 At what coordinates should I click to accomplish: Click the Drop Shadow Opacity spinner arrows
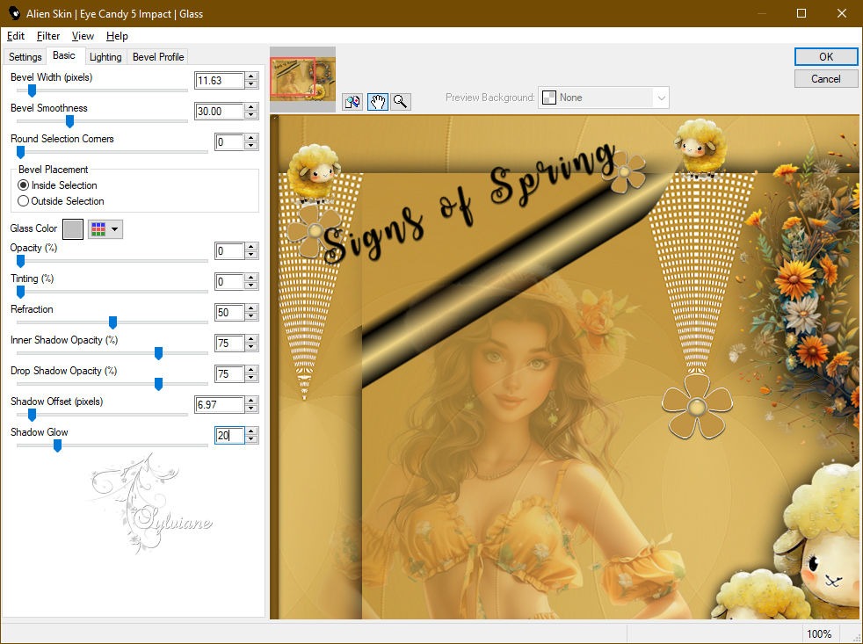coord(251,374)
